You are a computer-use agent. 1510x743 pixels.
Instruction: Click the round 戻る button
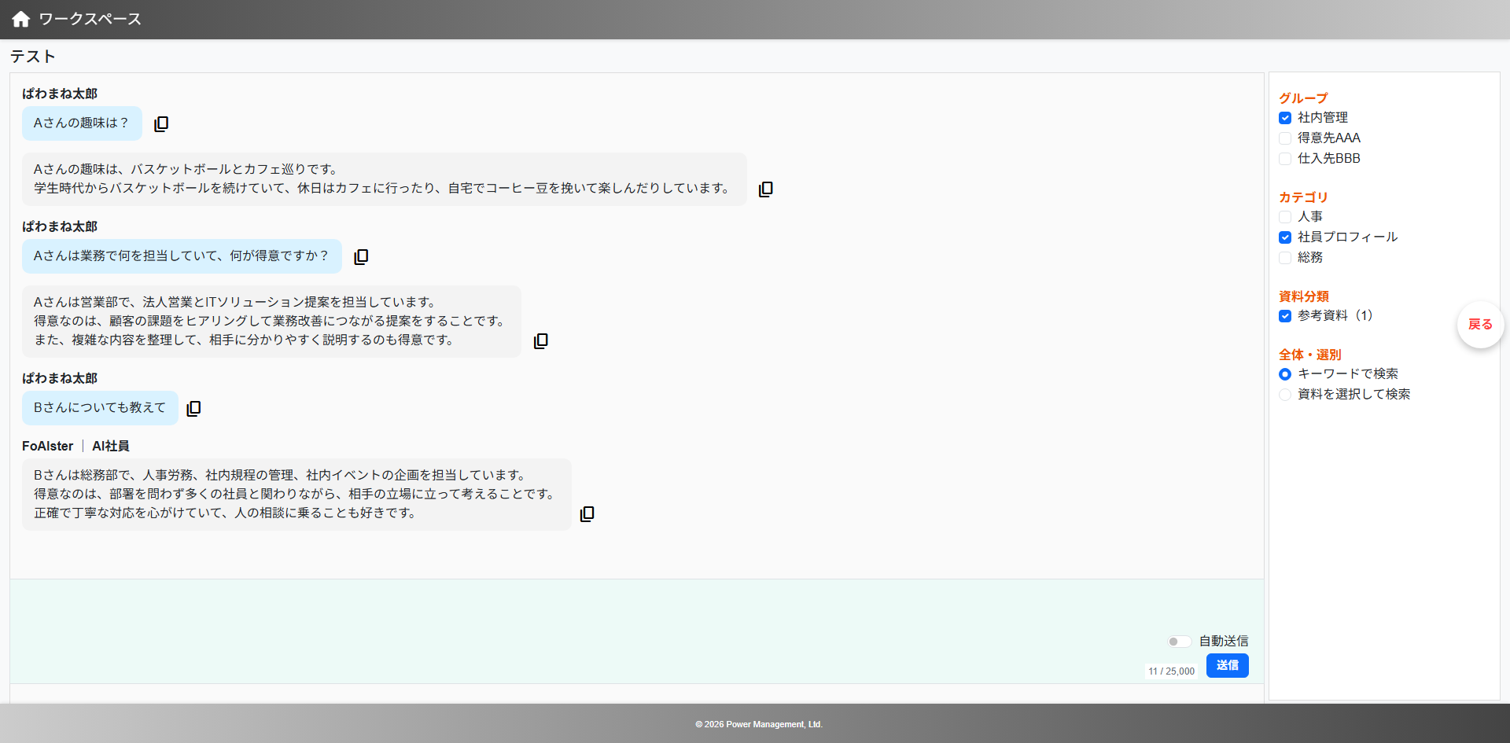point(1480,325)
